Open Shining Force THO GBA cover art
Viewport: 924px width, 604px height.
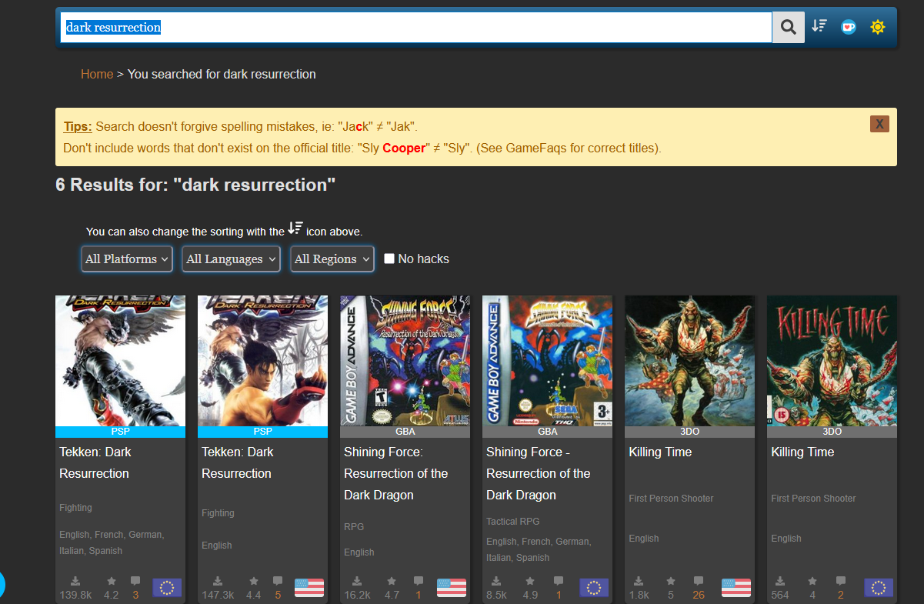[547, 361]
